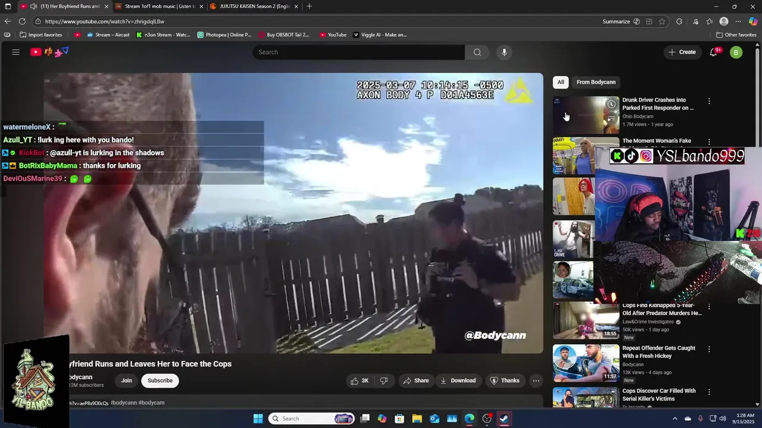This screenshot has width=762, height=428.
Task: Open the tab actions menu in Edge
Action: pos(8,7)
